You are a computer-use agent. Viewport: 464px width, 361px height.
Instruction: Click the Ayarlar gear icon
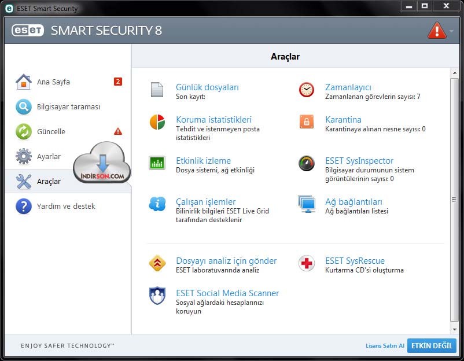tap(24, 156)
